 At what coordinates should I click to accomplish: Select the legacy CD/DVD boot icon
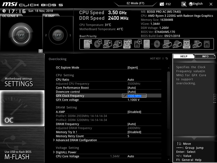click(x=157, y=44)
